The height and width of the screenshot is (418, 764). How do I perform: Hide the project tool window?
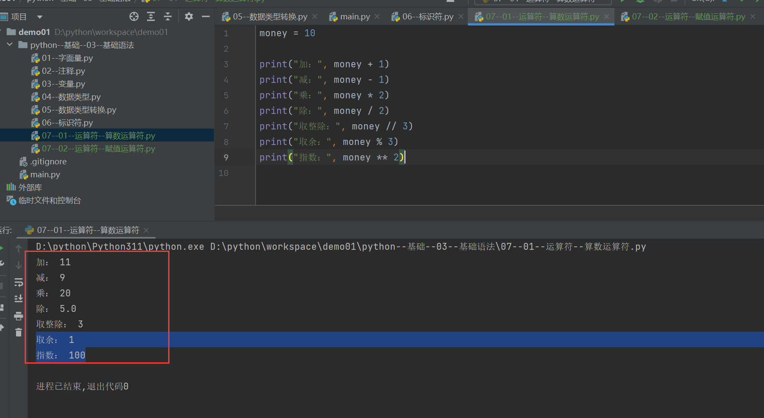pyautogui.click(x=206, y=17)
